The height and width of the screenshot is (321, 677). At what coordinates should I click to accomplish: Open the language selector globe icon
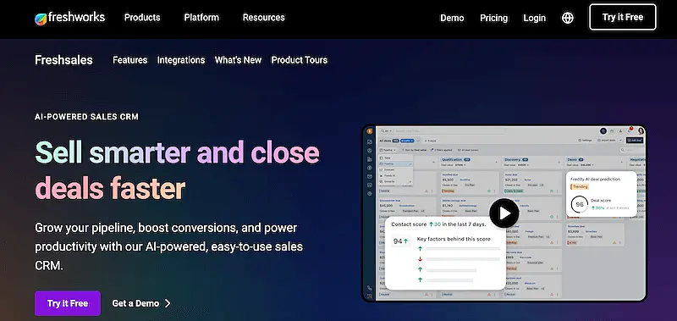[567, 18]
